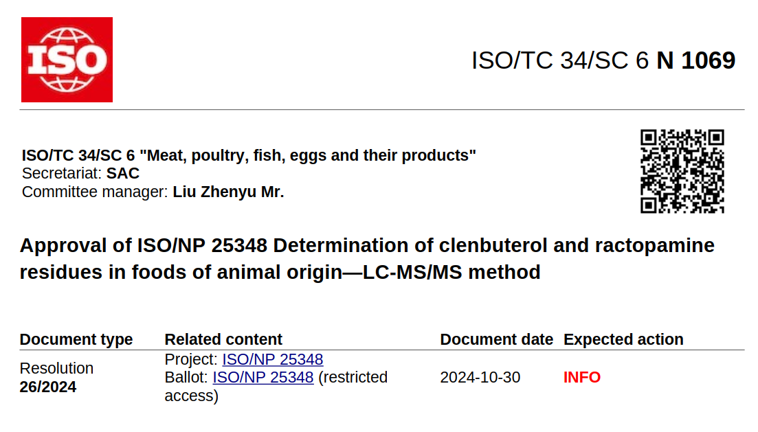Viewport: 758px width, 432px height.
Task: Open the Ballot ISO/NP 25348 link
Action: [x=263, y=377]
